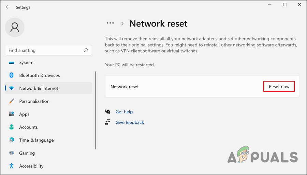Viewport: 307px width, 175px height.
Task: Click the Accessibility figure icon
Action: [12, 166]
